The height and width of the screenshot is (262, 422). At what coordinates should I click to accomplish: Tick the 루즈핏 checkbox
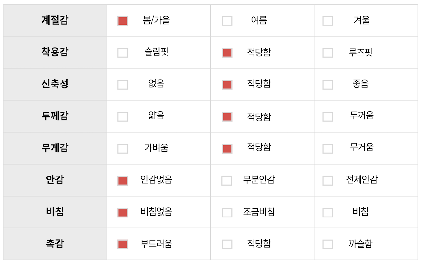(x=328, y=53)
